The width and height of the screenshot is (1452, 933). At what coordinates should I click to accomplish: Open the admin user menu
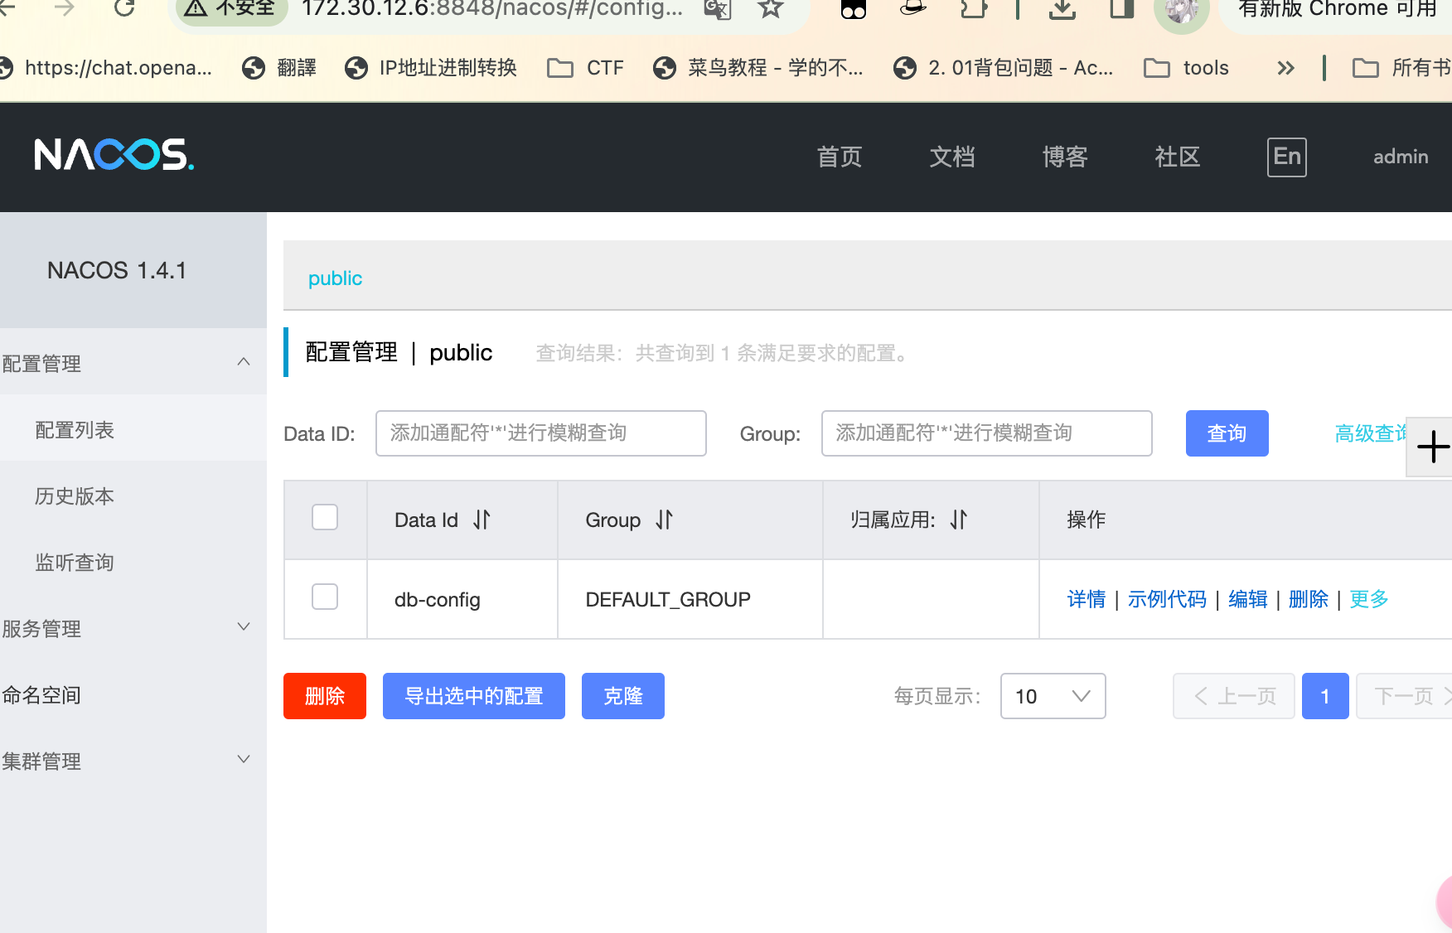(1401, 157)
